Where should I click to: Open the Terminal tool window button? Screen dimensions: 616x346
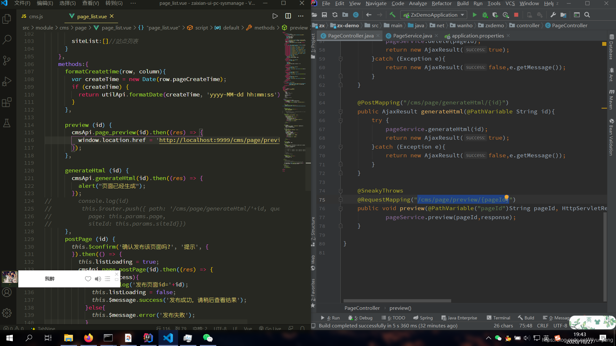coord(498,318)
